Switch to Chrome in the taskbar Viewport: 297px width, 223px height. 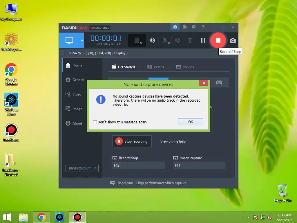[x=41, y=217]
